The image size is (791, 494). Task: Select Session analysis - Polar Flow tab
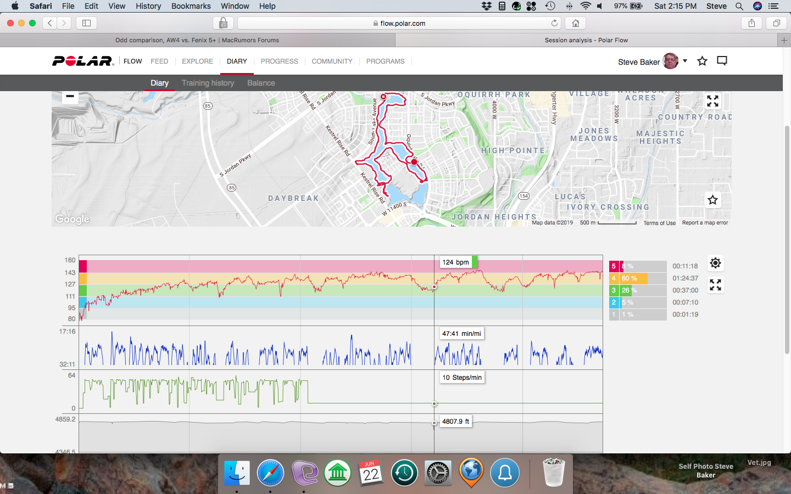(x=586, y=40)
